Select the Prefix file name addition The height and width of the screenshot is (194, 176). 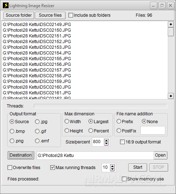tap(119, 121)
